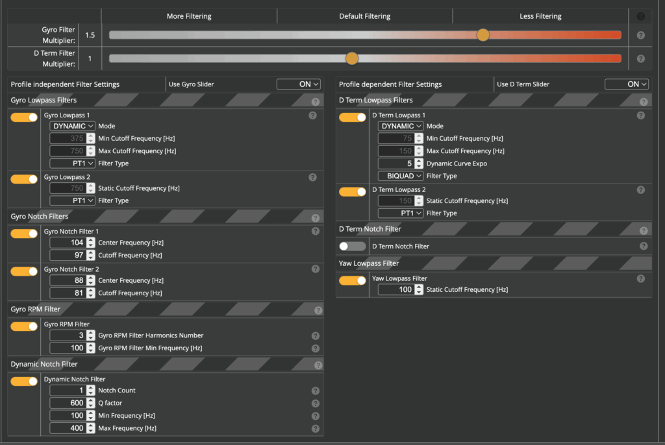Image resolution: width=665 pixels, height=445 pixels.
Task: Click the 'More Filtering' column label
Action: [x=189, y=16]
